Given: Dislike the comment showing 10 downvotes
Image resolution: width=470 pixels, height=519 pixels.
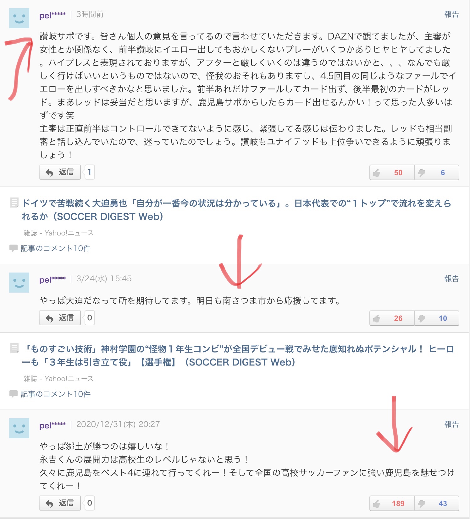Looking at the screenshot, I should [x=437, y=318].
